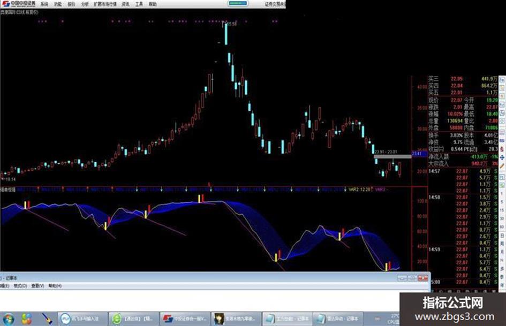Open the 帮助 menu in the trading app
The width and height of the screenshot is (506, 326).
pos(153,4)
